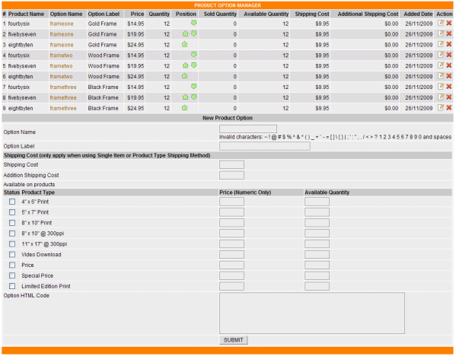Open the frameone link in row 1
Image resolution: width=456 pixels, height=356 pixels.
[62, 24]
